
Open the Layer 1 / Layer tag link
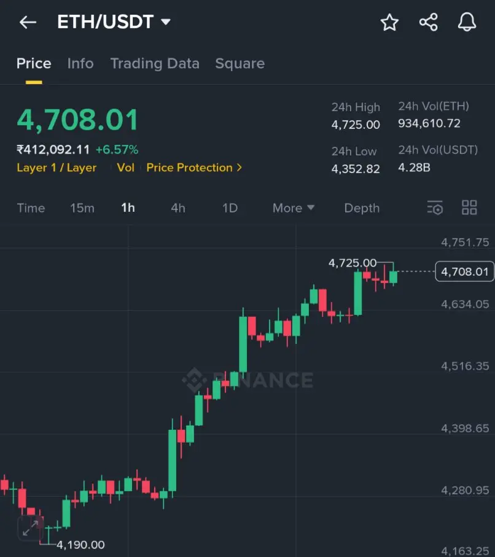click(x=57, y=168)
